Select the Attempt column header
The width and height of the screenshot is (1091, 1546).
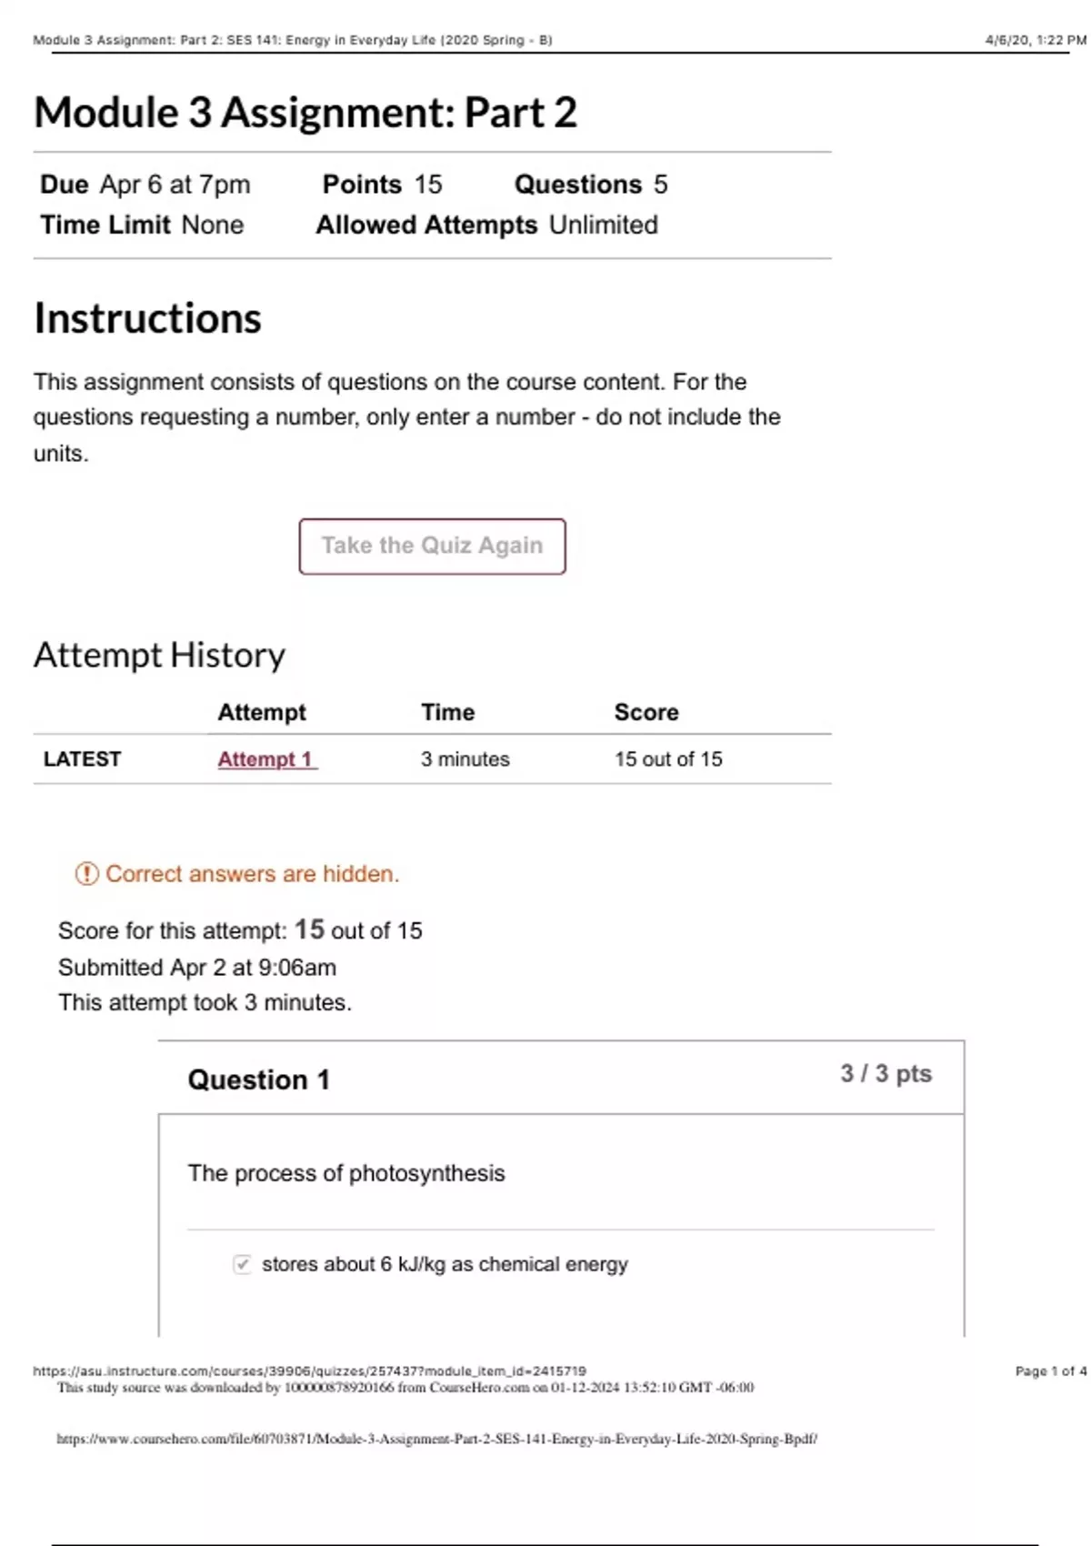[x=262, y=712]
